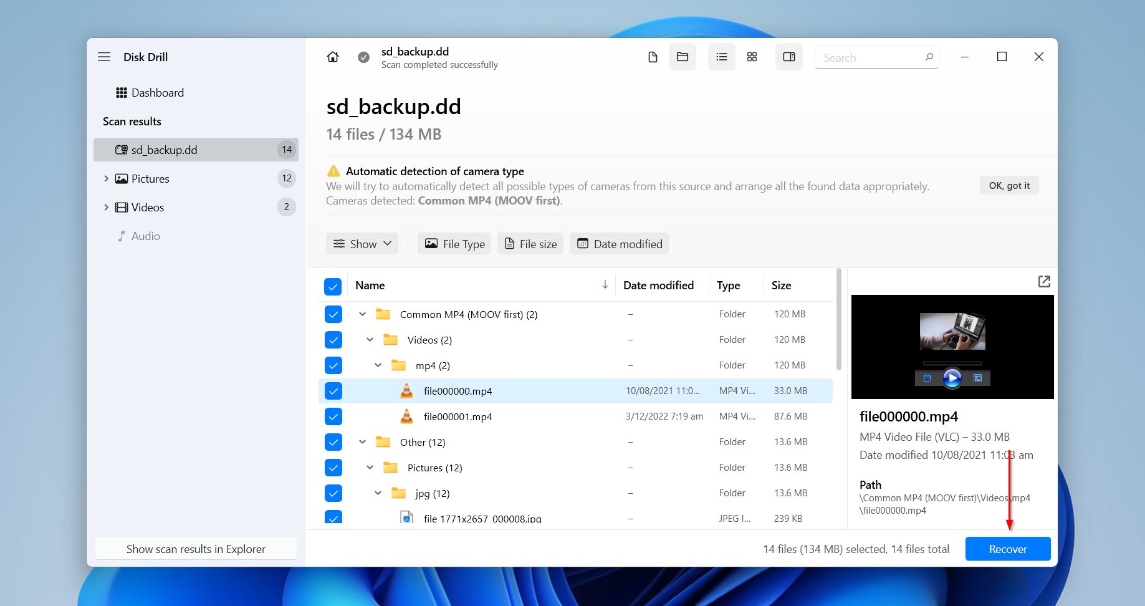Viewport: 1145px width, 606px height.
Task: Select Videos in scan results sidebar
Action: click(x=148, y=208)
